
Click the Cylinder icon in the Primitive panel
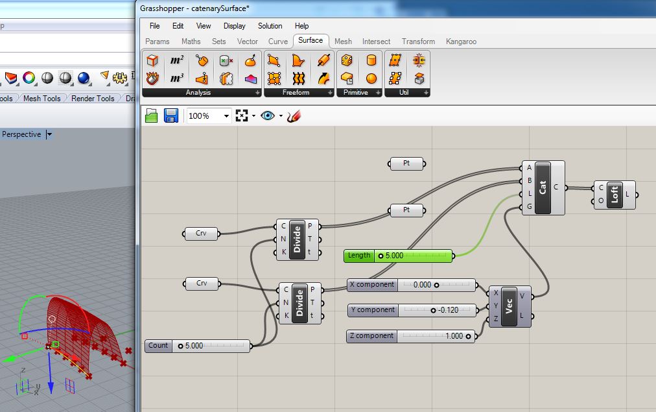click(370, 60)
